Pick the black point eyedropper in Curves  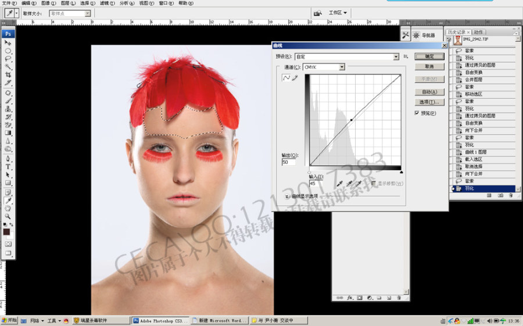click(339, 183)
